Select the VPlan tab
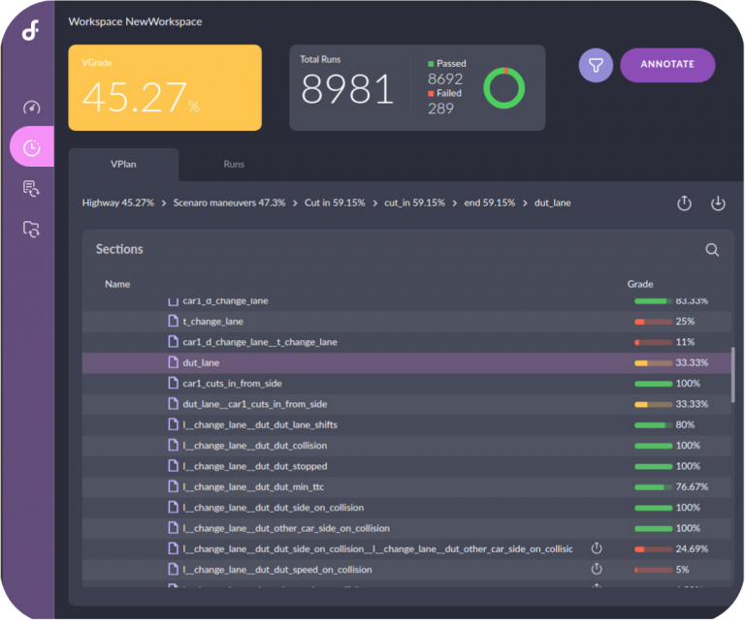Screen dimensions: 745x624 (x=123, y=165)
